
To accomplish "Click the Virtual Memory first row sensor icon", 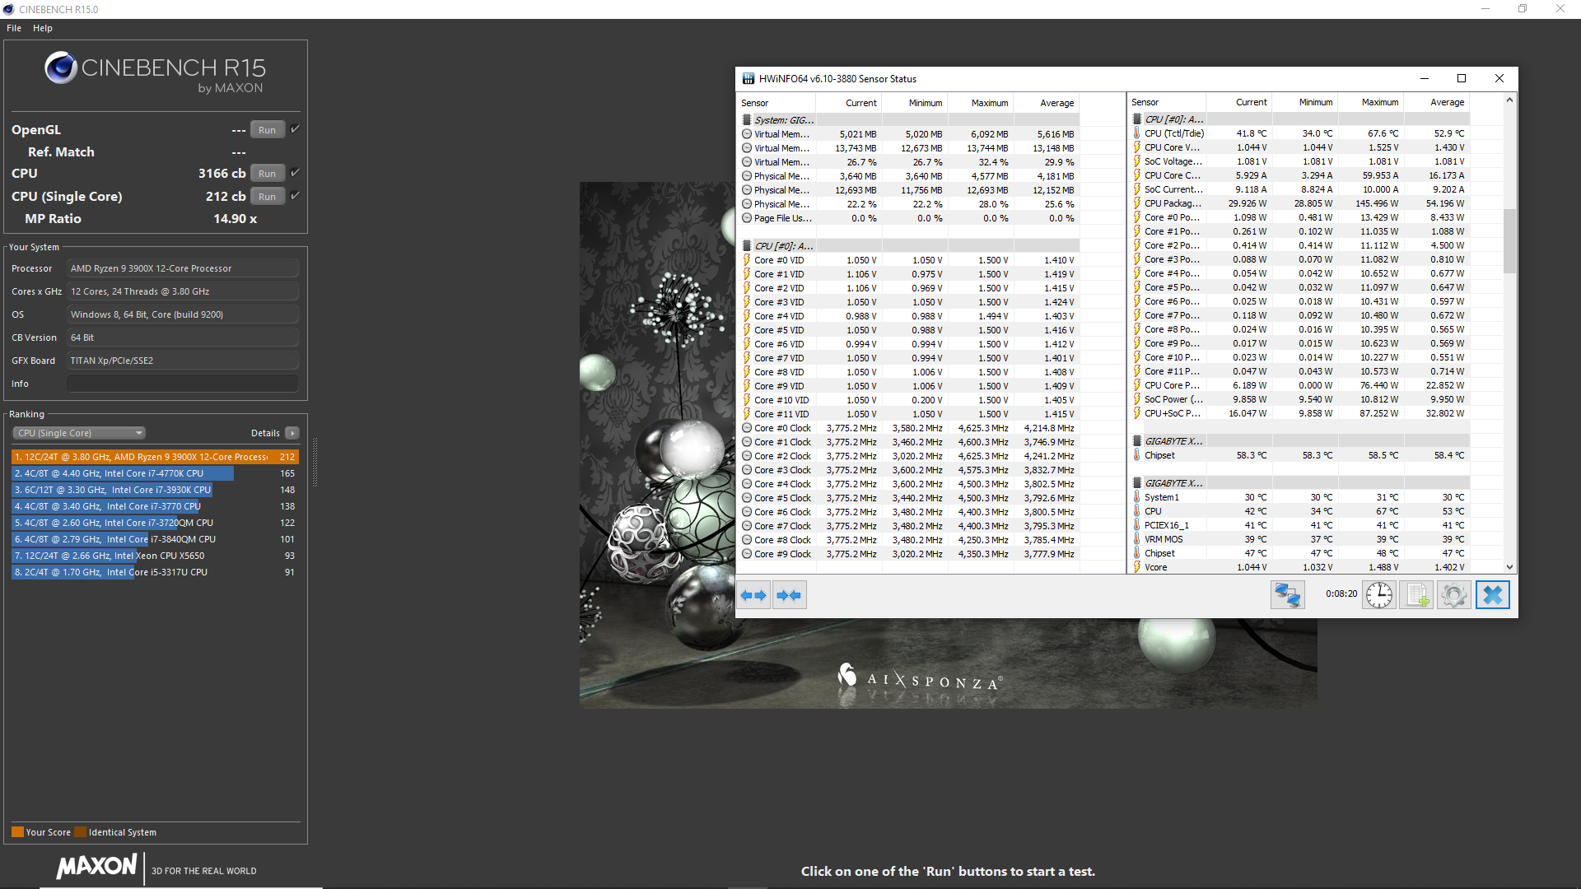I will [747, 134].
